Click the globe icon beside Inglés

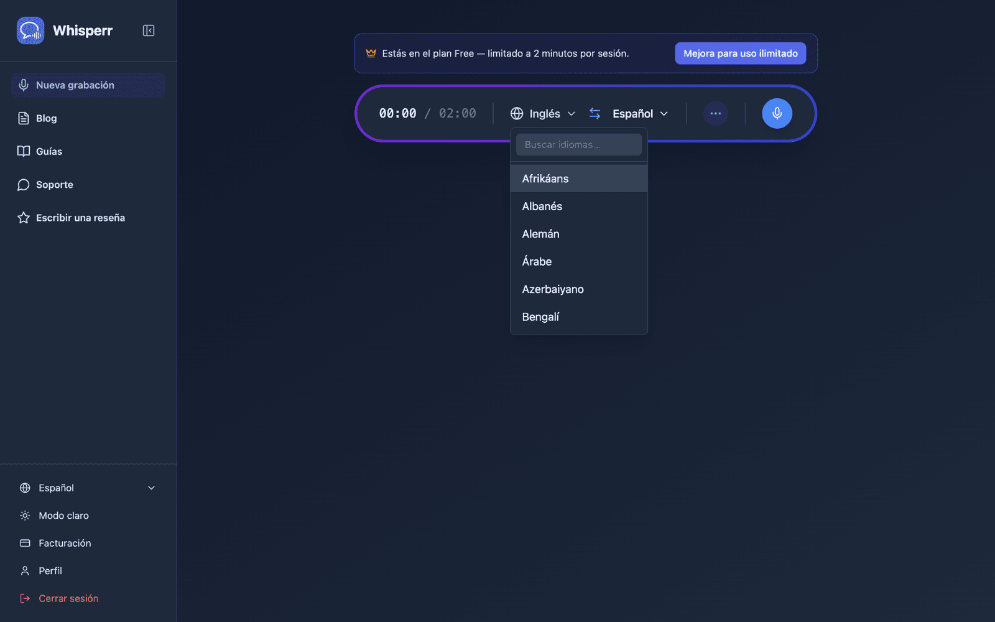point(517,113)
